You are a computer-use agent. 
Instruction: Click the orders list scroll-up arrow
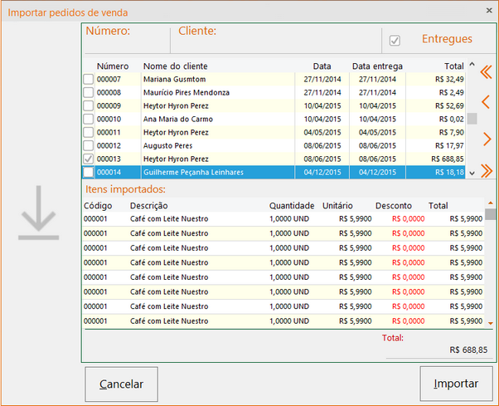472,64
